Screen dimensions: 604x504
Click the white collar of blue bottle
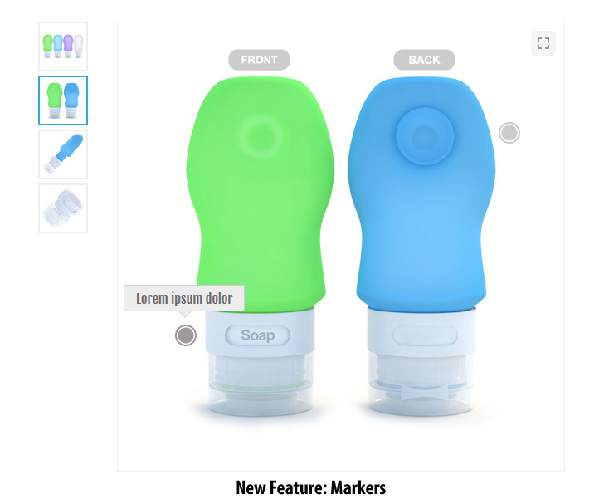[421, 330]
